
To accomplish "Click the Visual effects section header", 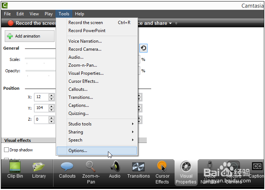I will (29, 140).
